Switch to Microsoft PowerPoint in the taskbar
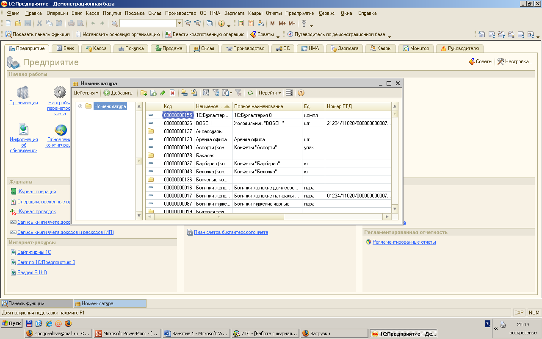Screen dimensions: 542x339 127,333
